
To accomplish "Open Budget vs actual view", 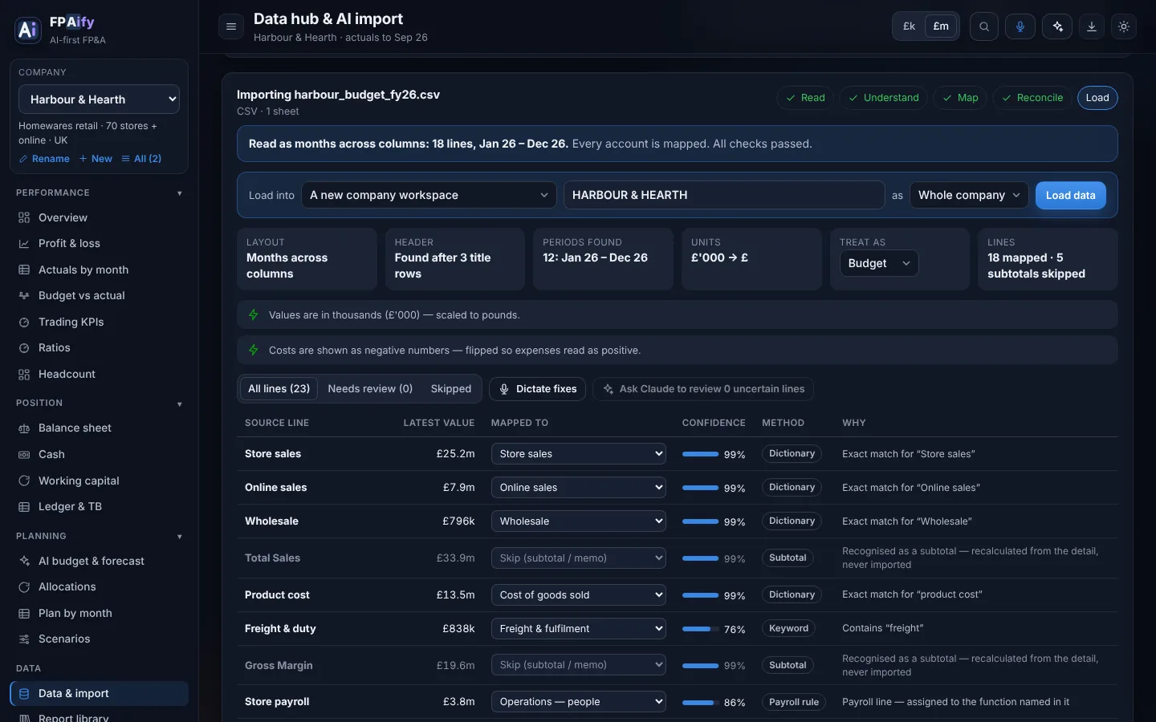I will [99, 295].
